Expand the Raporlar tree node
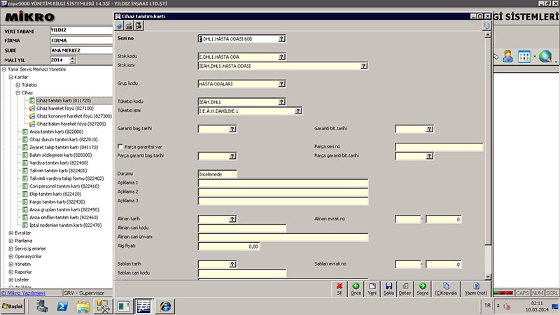This screenshot has height=315, width=560. [x=10, y=272]
